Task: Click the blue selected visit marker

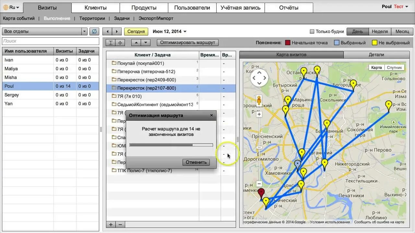Action: (x=298, y=165)
